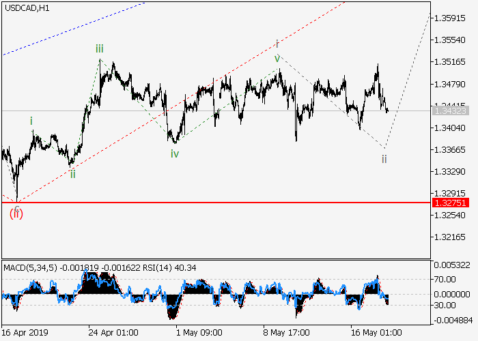Click the 30.00 RSI level label
The width and height of the screenshot is (478, 341).
[447, 305]
